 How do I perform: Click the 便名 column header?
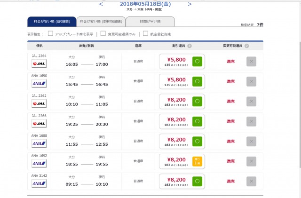40,46
